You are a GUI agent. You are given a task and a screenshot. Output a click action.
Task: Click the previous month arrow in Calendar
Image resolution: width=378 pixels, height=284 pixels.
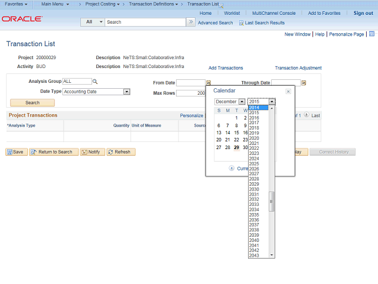click(232, 168)
